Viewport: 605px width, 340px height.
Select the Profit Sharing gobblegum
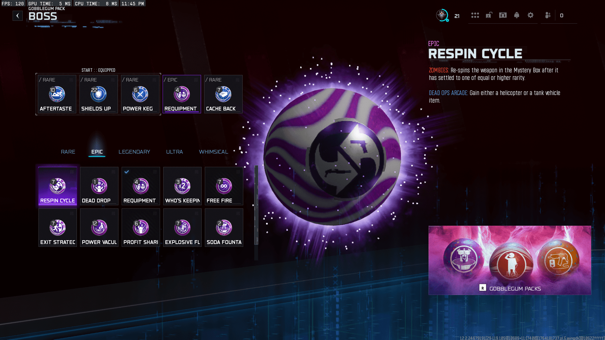[141, 228]
